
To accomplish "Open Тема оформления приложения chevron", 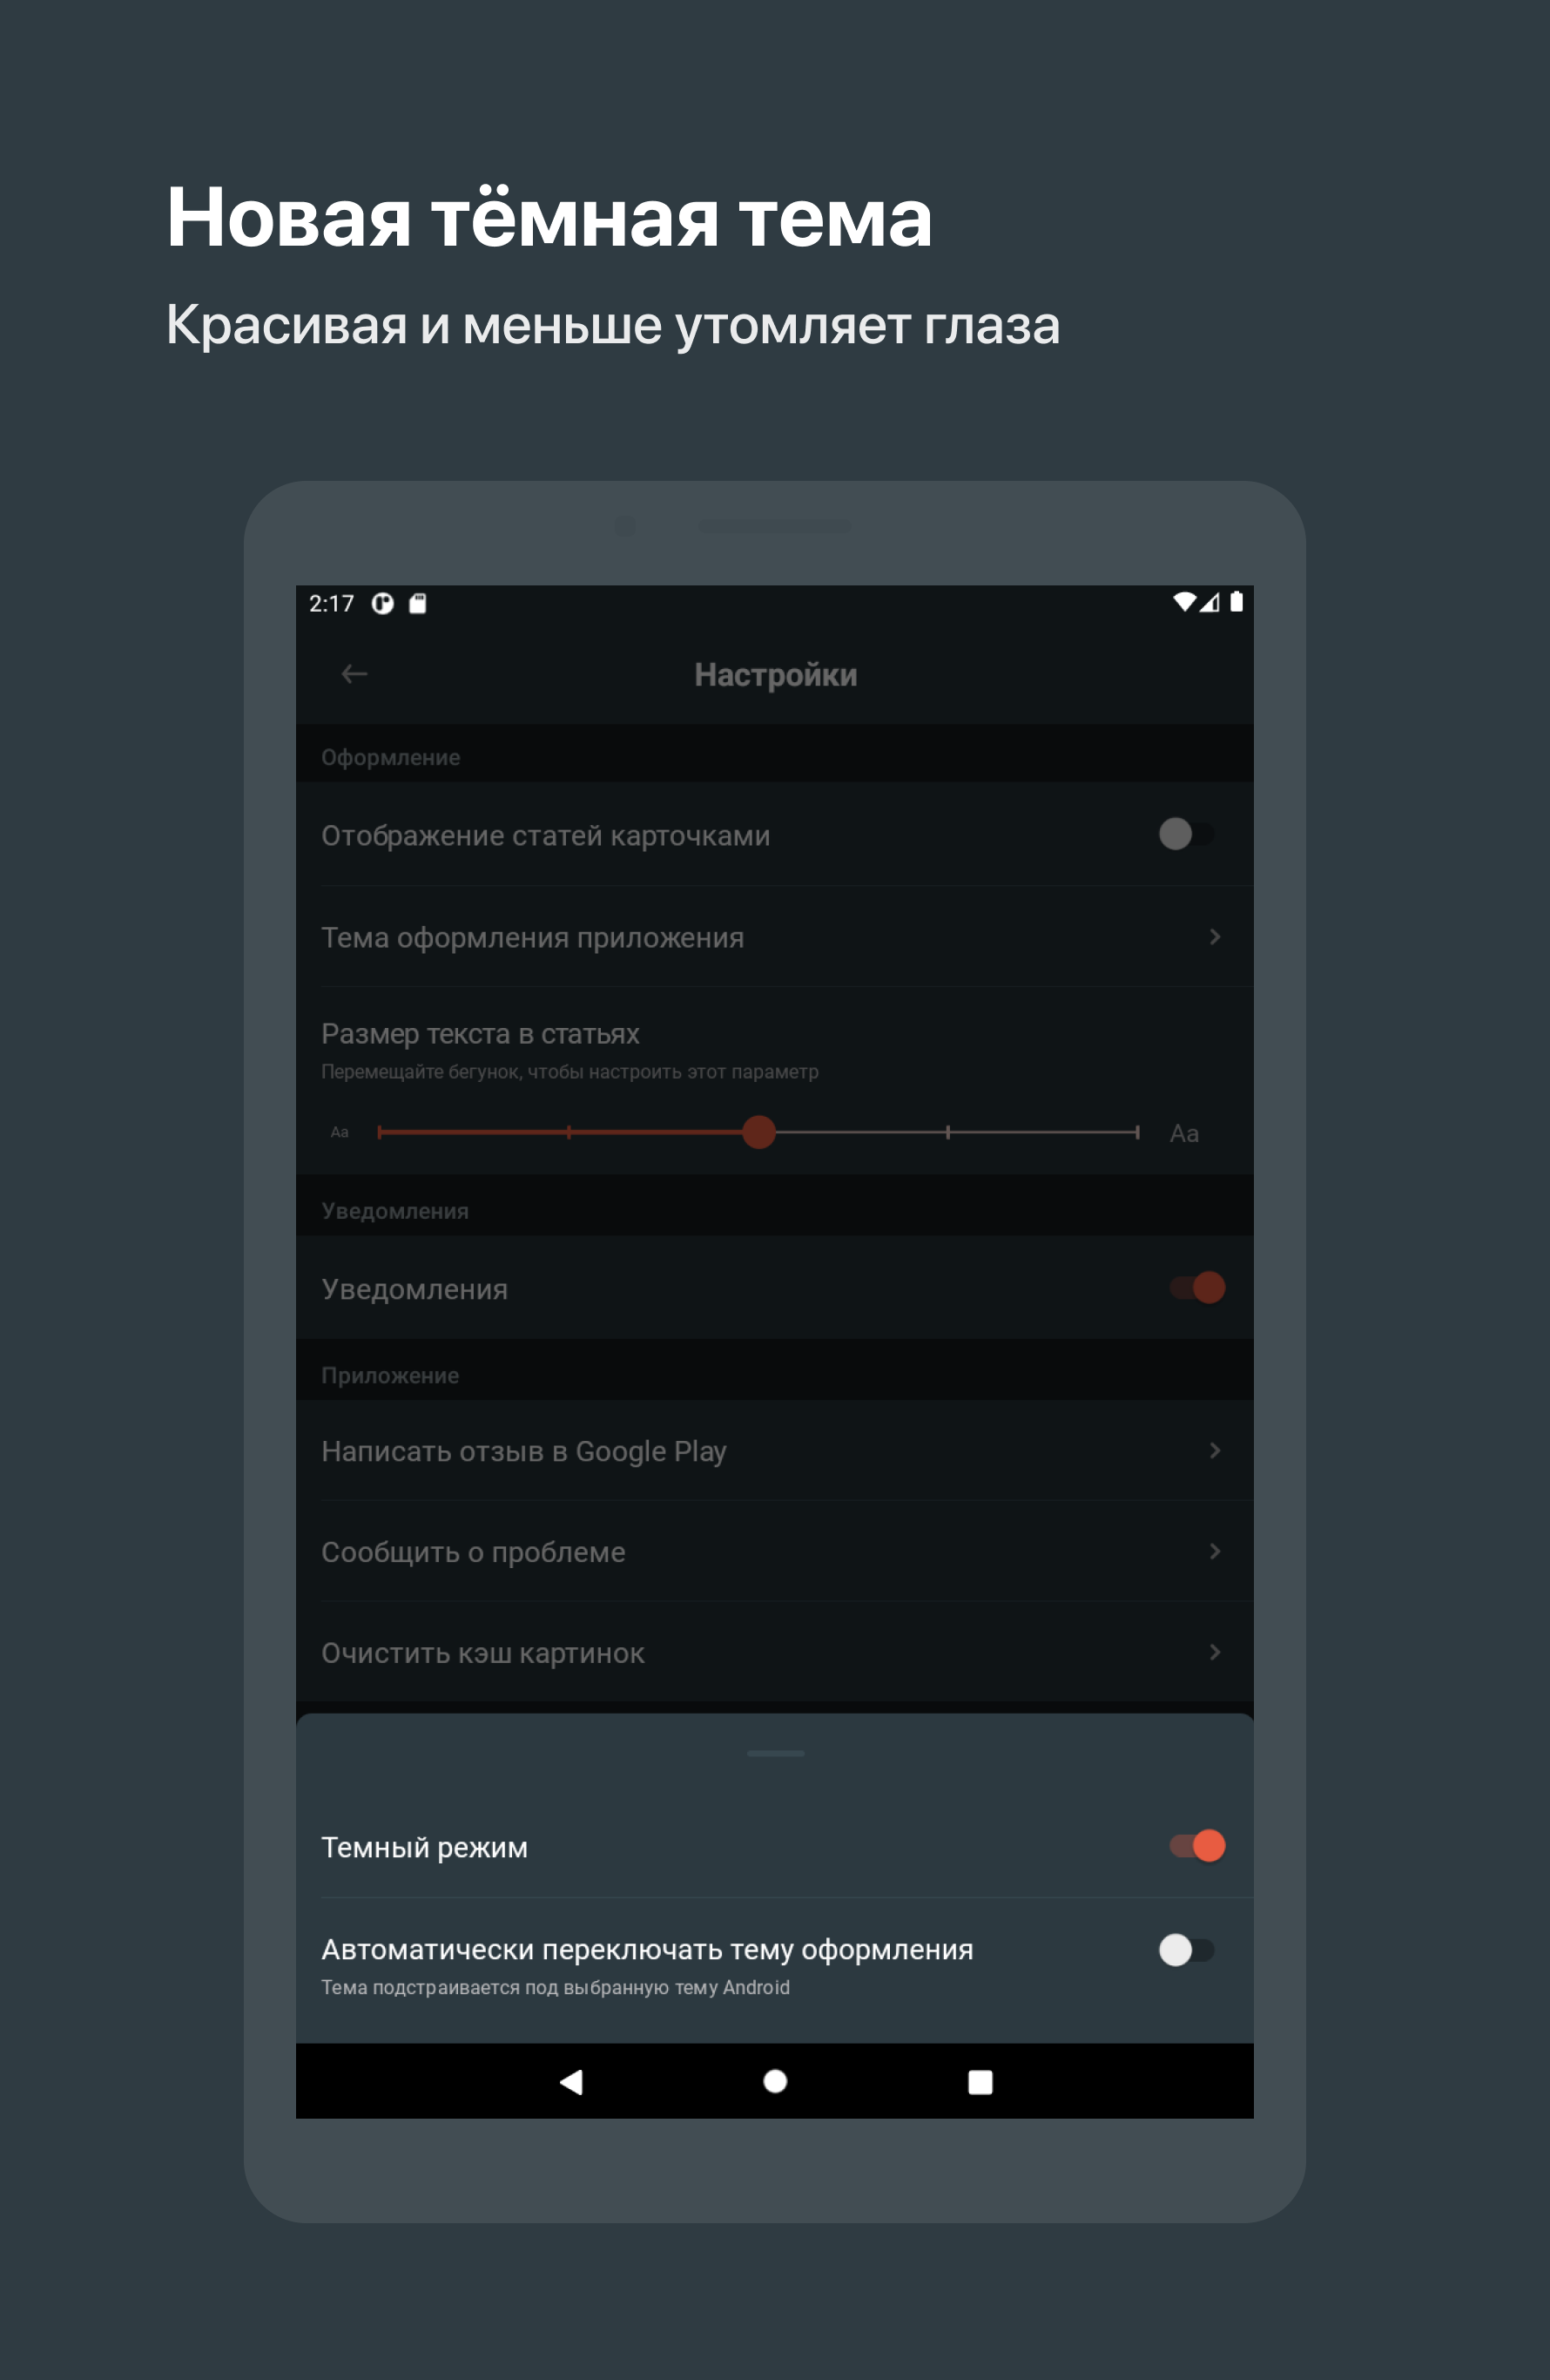I will point(1216,937).
